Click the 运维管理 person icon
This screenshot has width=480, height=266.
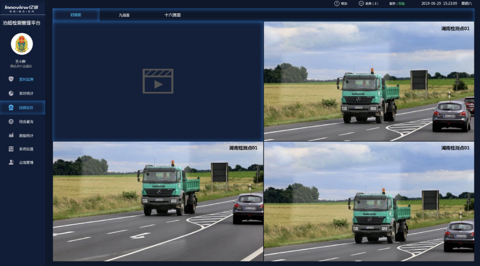tap(11, 162)
